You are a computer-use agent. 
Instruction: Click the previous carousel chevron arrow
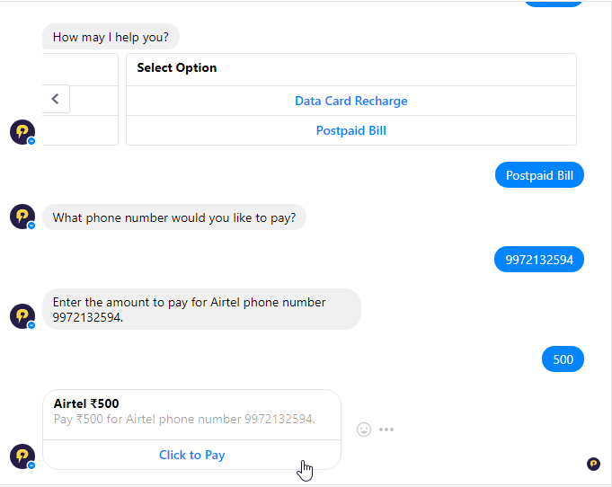(55, 99)
